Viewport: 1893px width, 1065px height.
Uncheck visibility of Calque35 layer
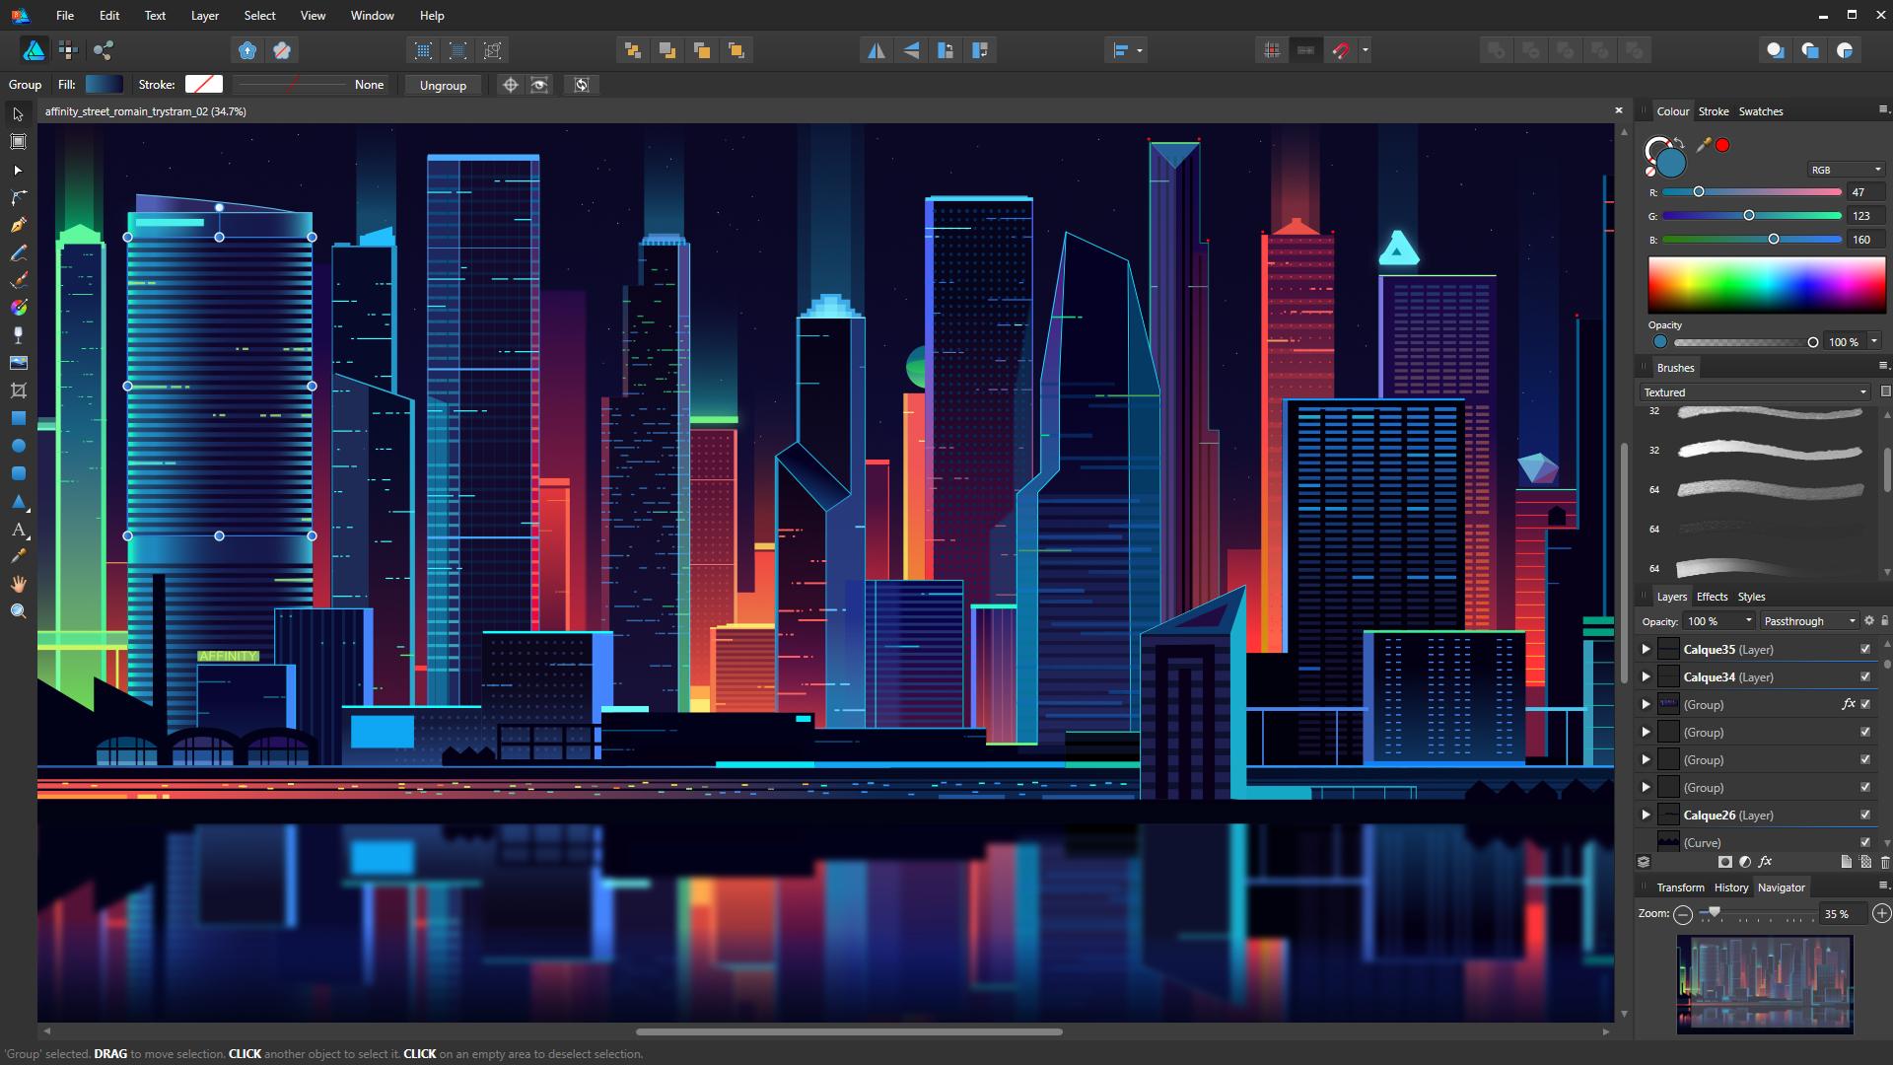coord(1865,649)
